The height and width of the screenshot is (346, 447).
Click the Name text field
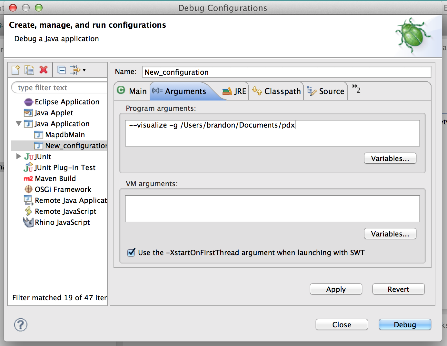(x=286, y=72)
